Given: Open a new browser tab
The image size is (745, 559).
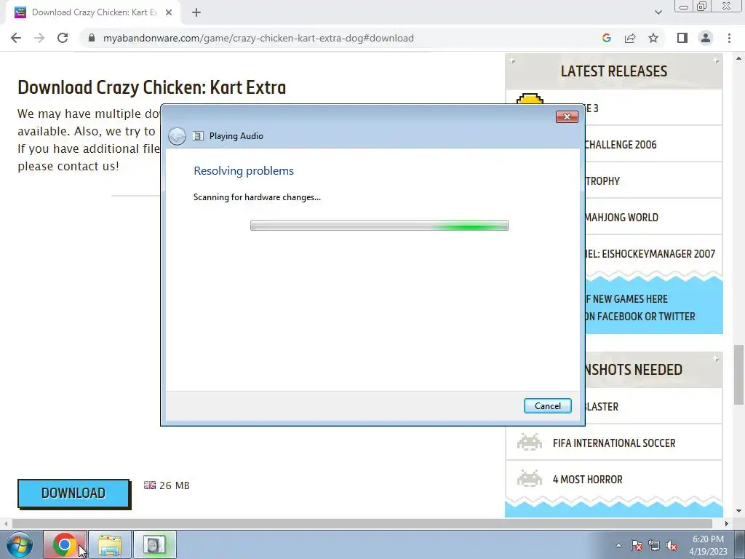Looking at the screenshot, I should 196,13.
